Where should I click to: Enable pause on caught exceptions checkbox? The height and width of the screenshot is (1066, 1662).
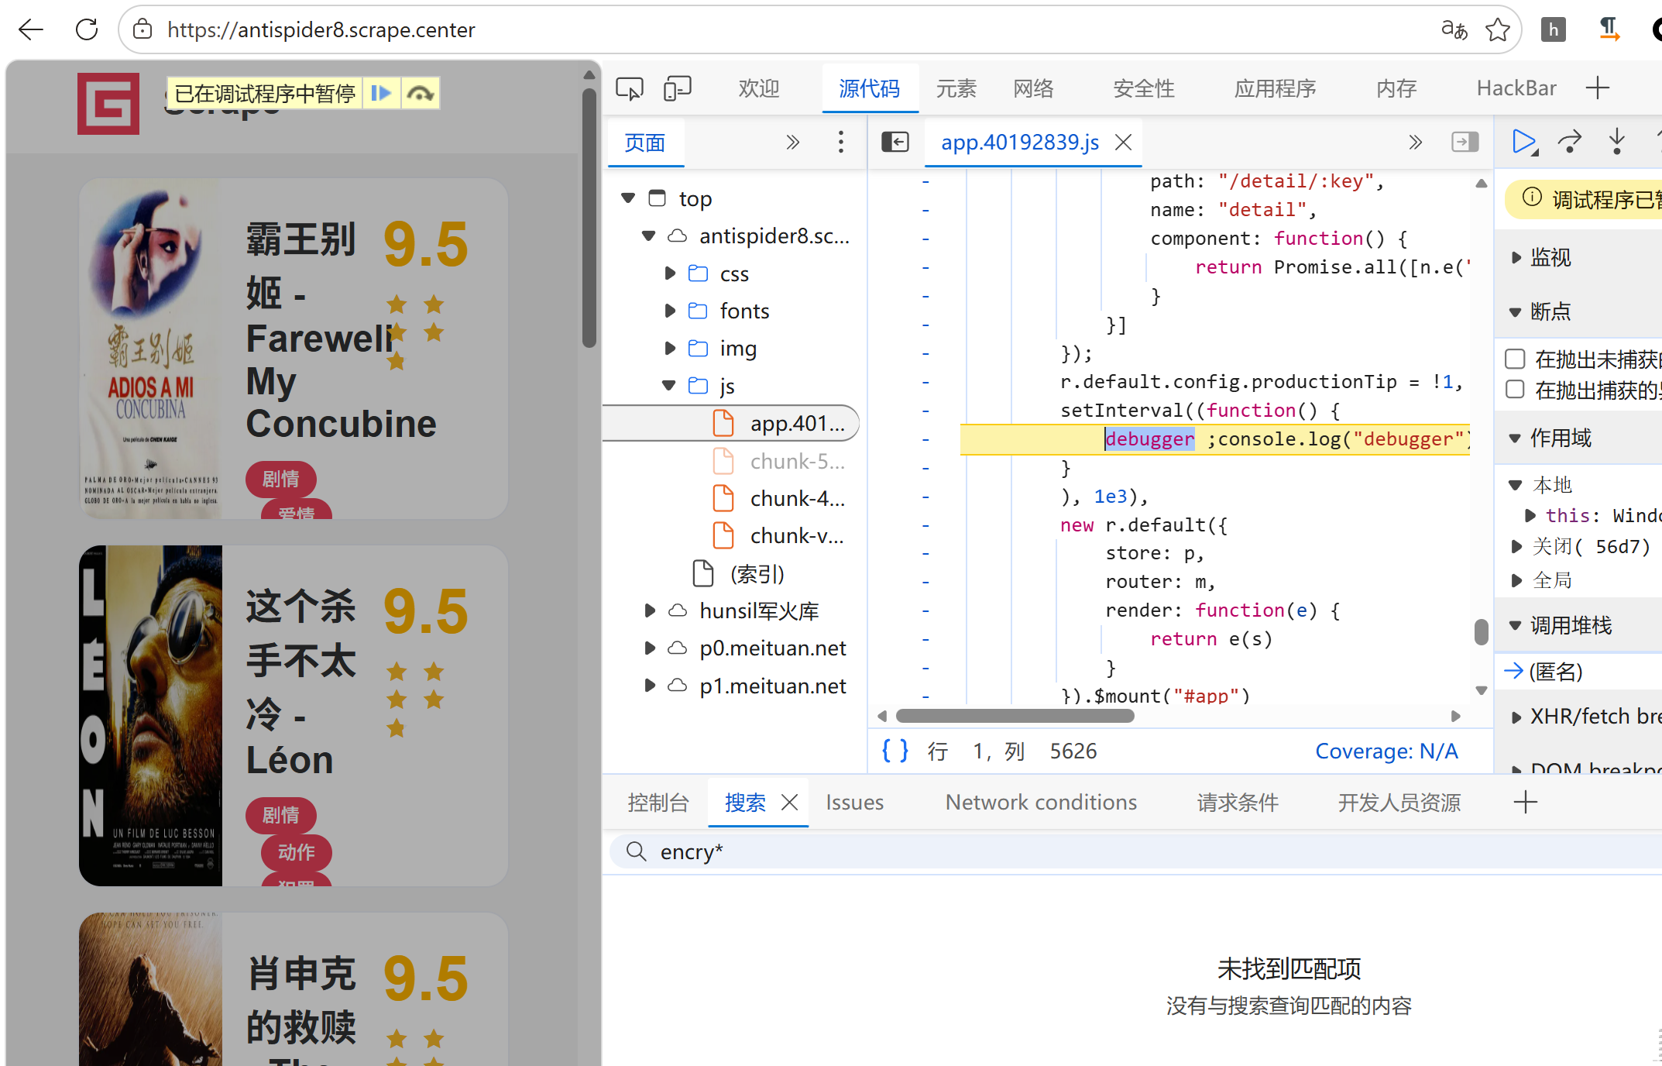tap(1515, 390)
